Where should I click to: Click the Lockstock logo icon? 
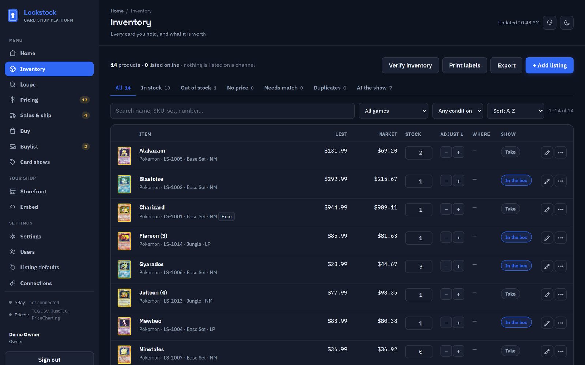point(13,15)
